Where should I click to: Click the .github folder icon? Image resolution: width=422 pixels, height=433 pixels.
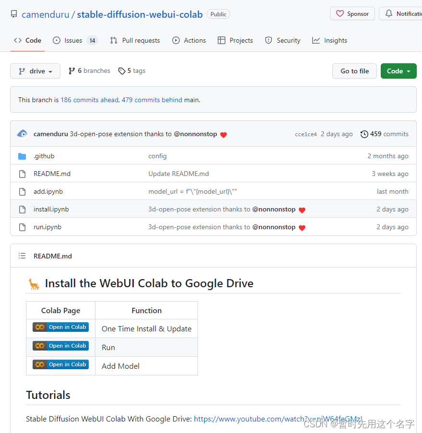tap(22, 156)
